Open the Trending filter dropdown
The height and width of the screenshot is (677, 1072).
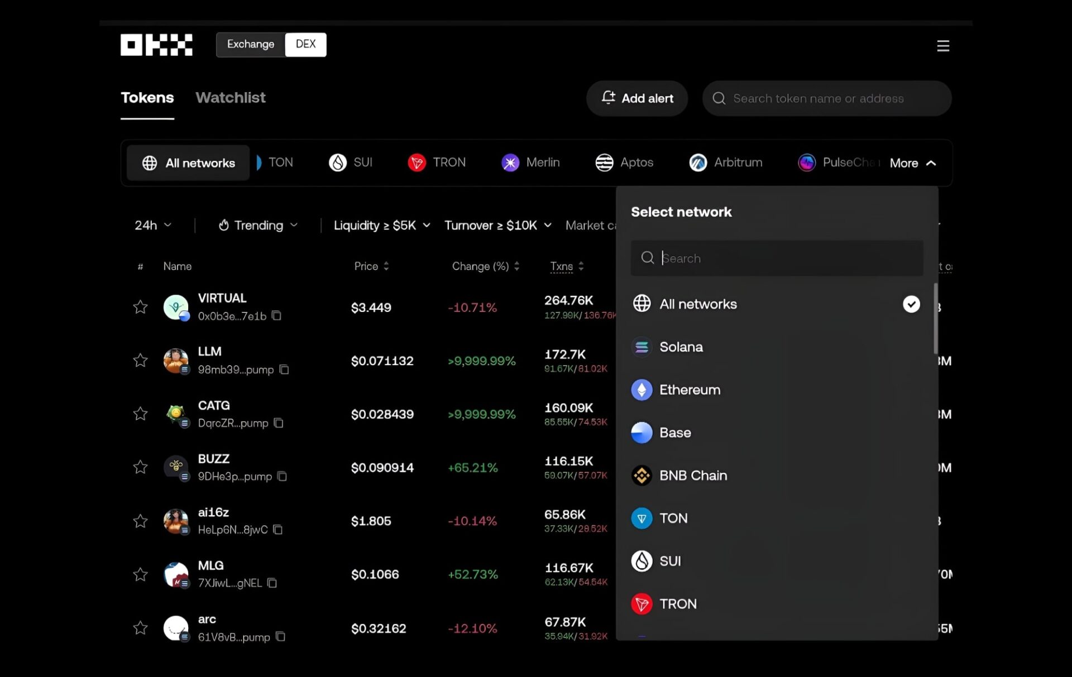pyautogui.click(x=257, y=225)
